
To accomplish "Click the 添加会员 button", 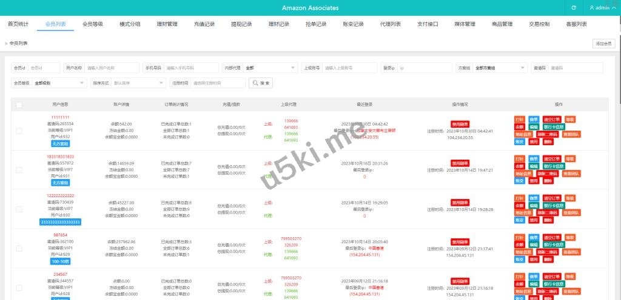I will pos(604,44).
